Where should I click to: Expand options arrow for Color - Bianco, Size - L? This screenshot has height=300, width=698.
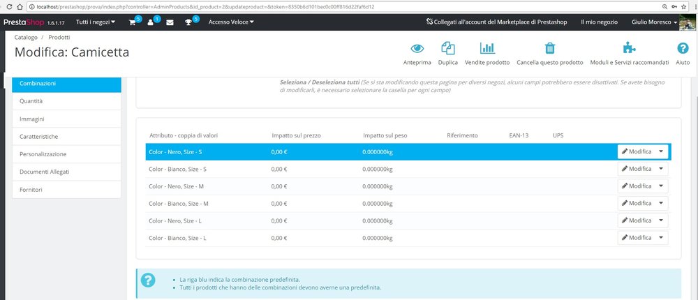(661, 238)
